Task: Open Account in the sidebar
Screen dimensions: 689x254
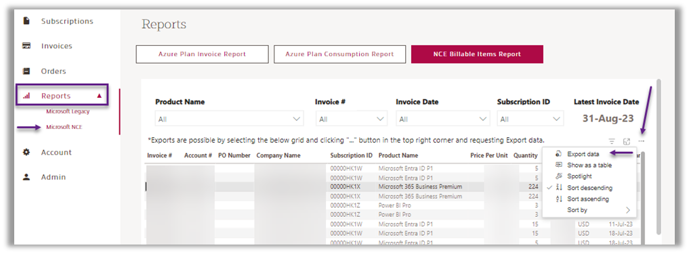Action: (56, 153)
